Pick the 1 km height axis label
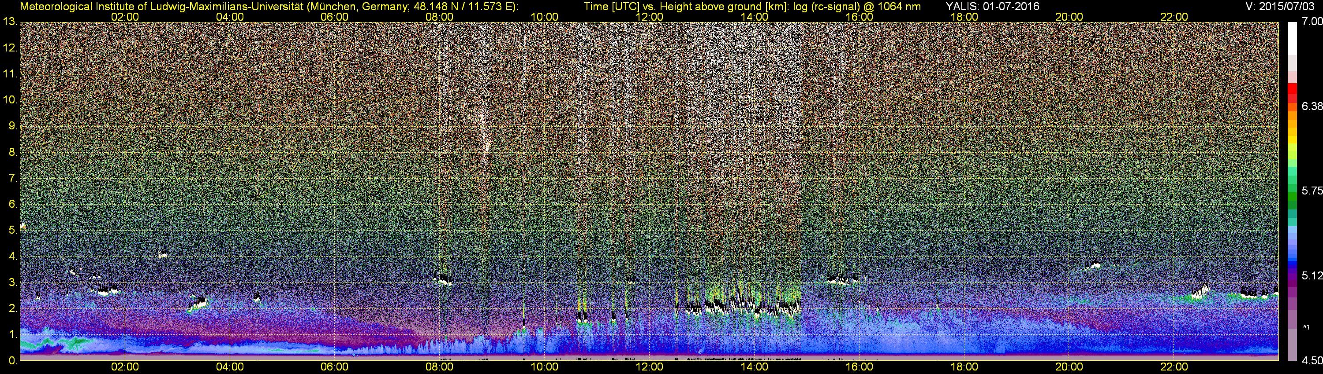The height and width of the screenshot is (374, 1323). point(13,335)
